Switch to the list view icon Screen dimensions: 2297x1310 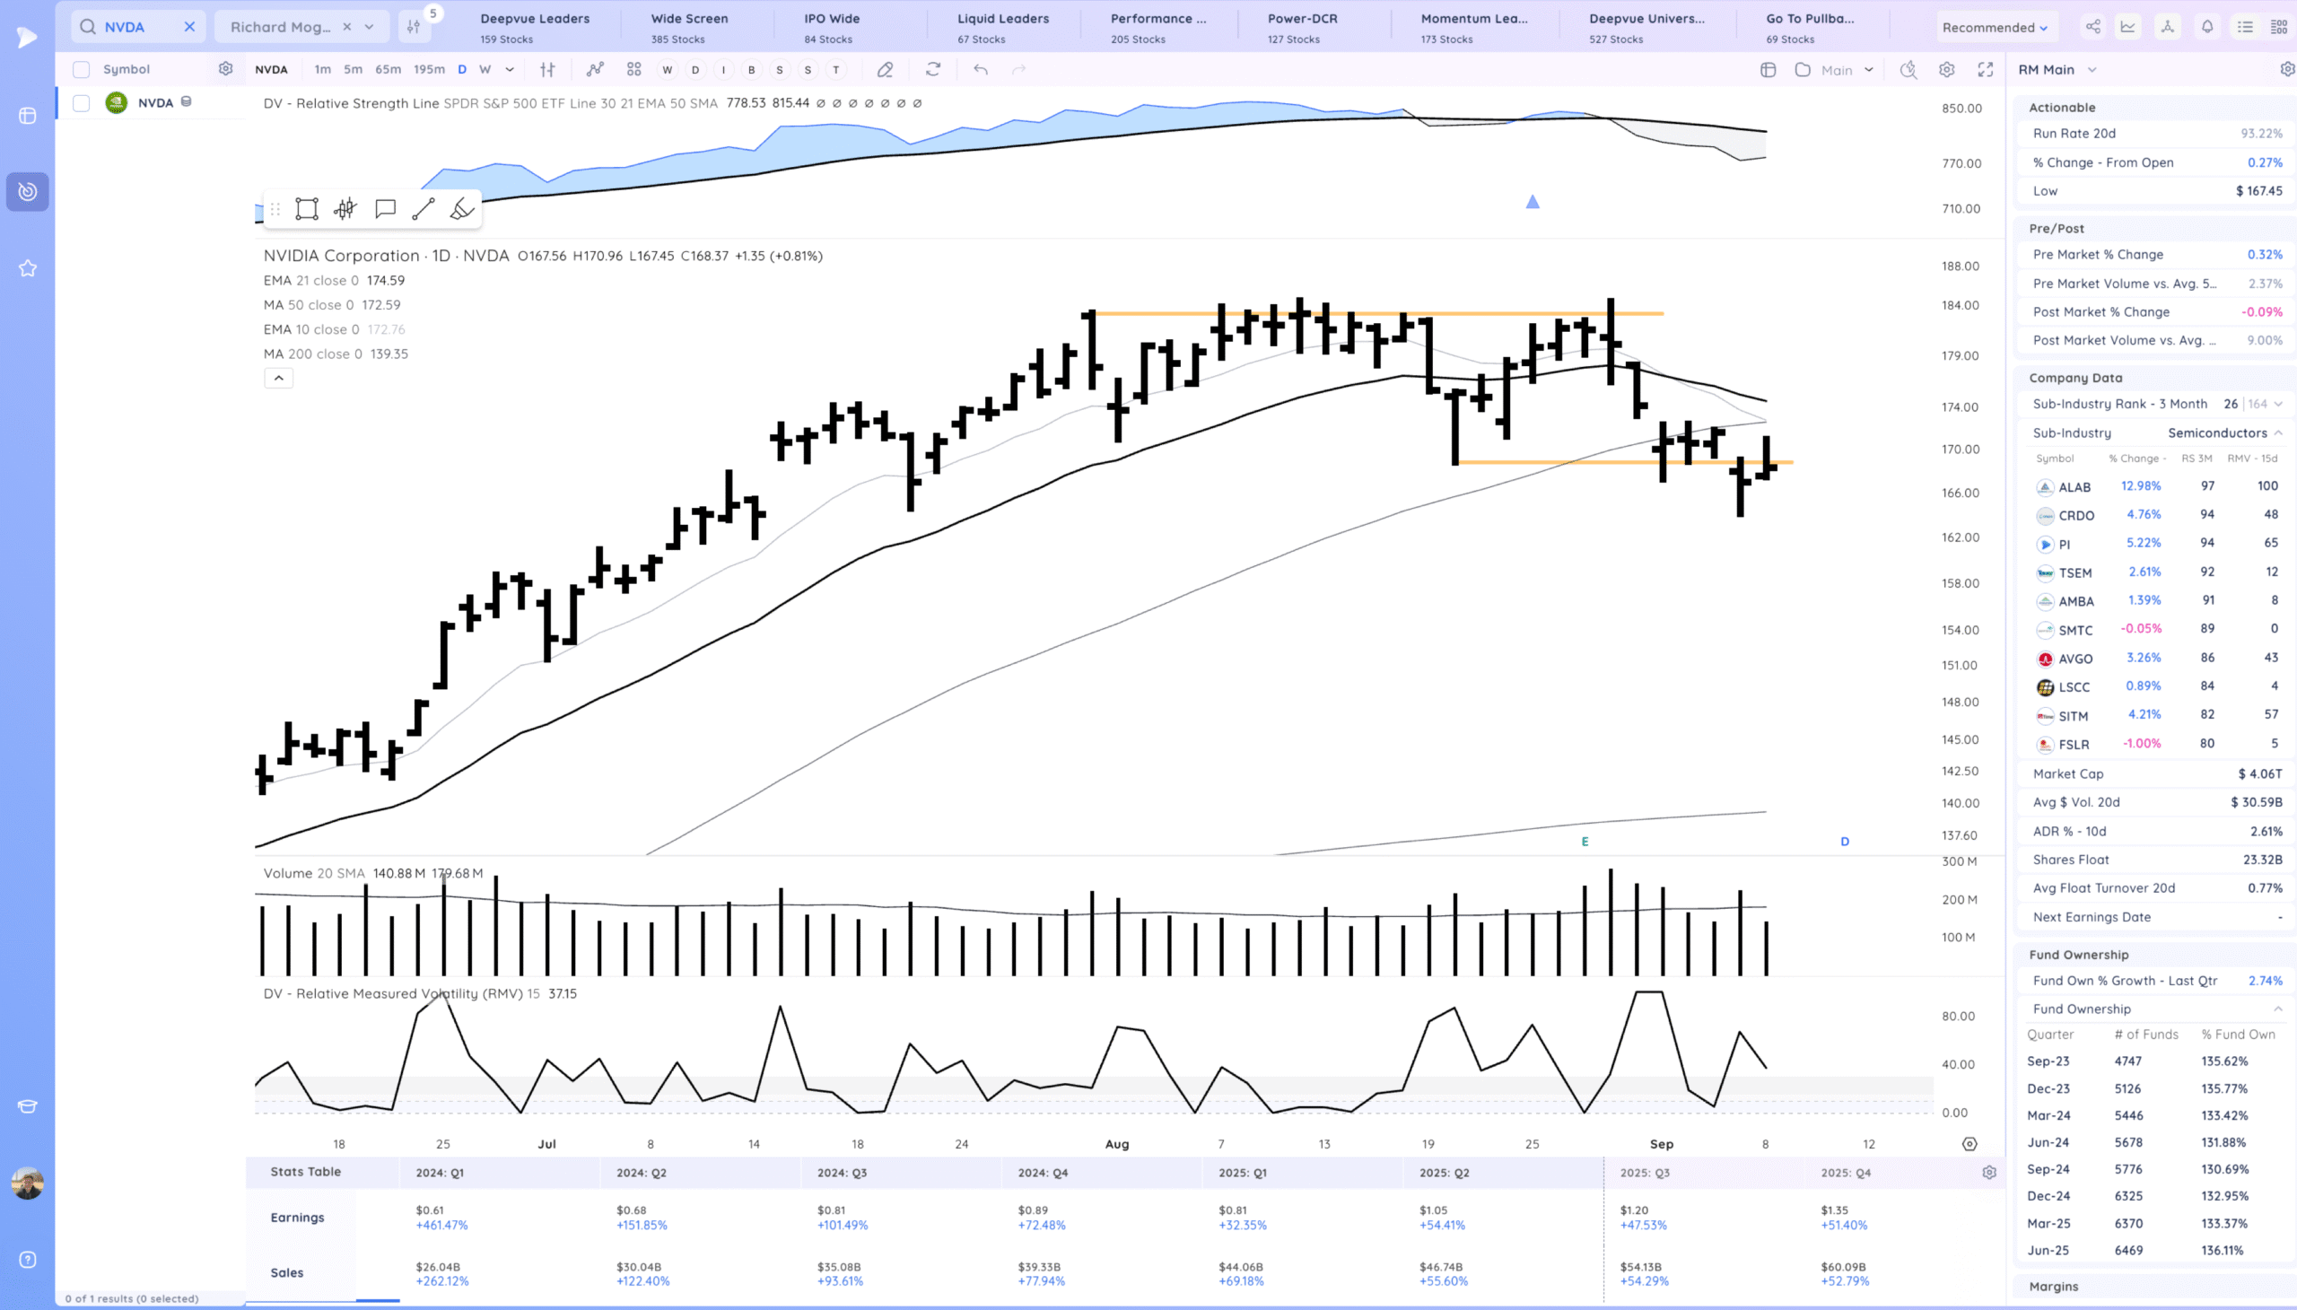point(2246,27)
